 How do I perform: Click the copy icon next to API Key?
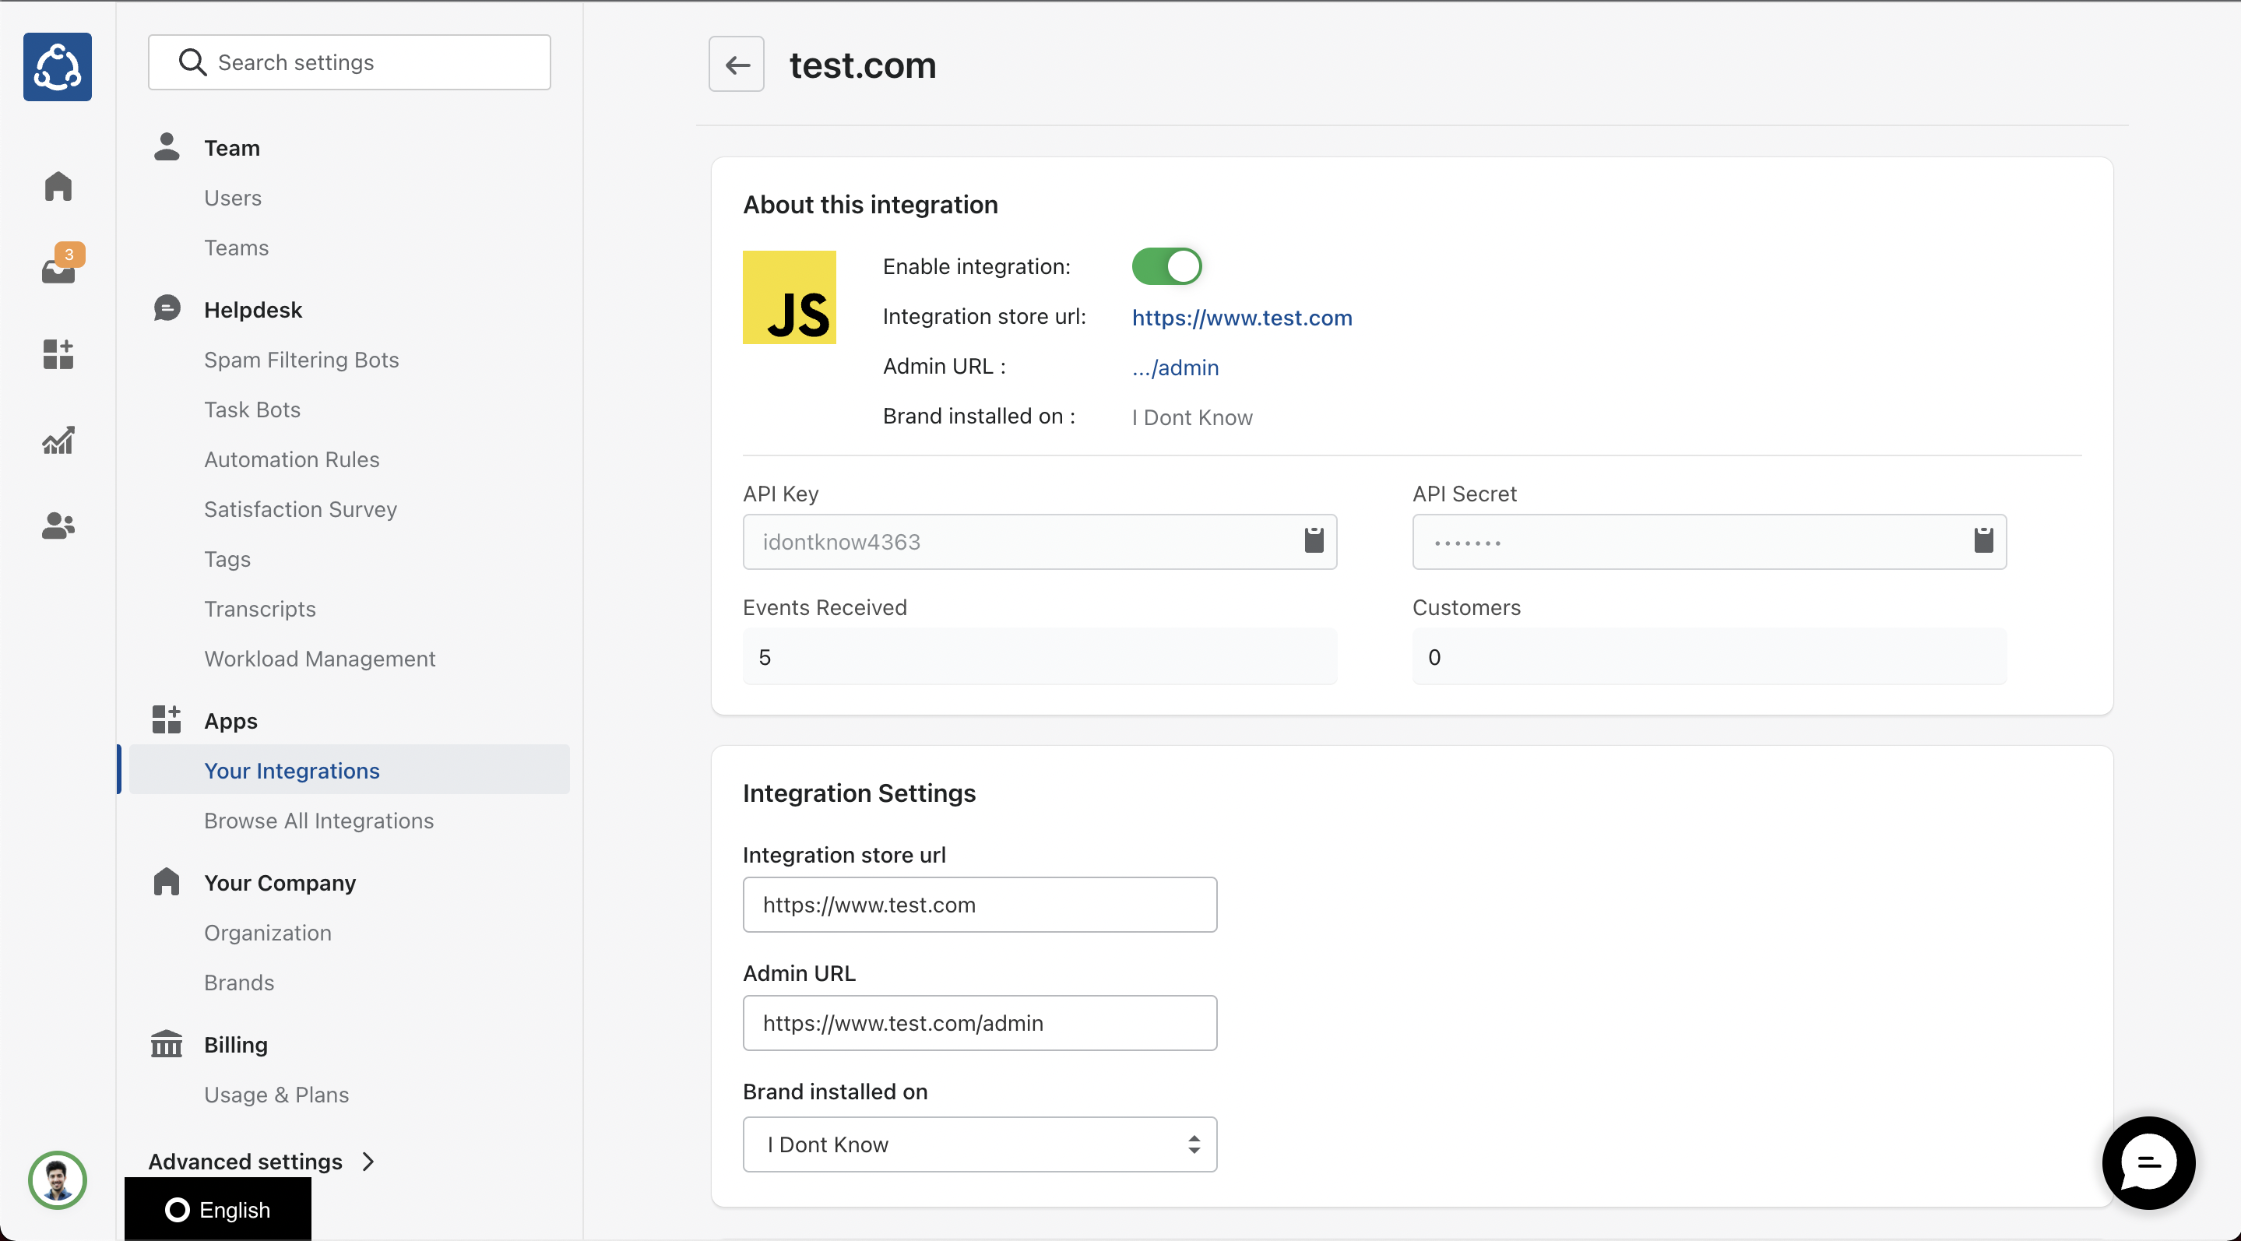tap(1314, 541)
